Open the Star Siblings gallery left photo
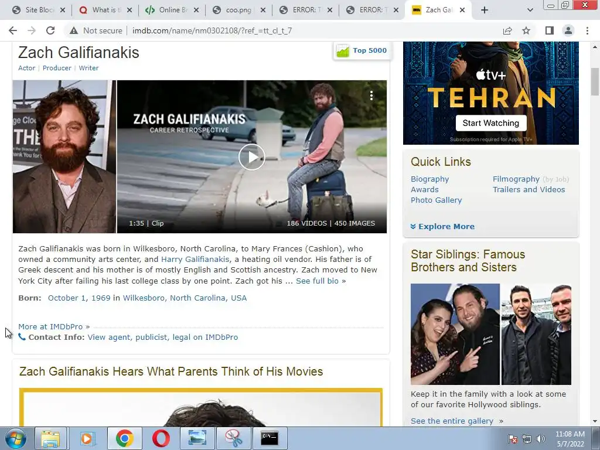The width and height of the screenshot is (600, 450). (x=455, y=334)
